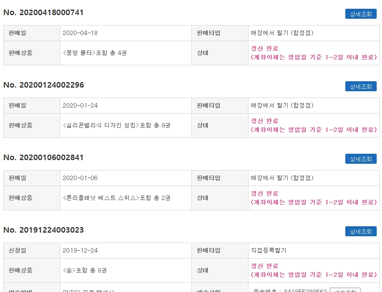Select the heading No. 20200418000741
Screen dimensions: 382x292
43,12
